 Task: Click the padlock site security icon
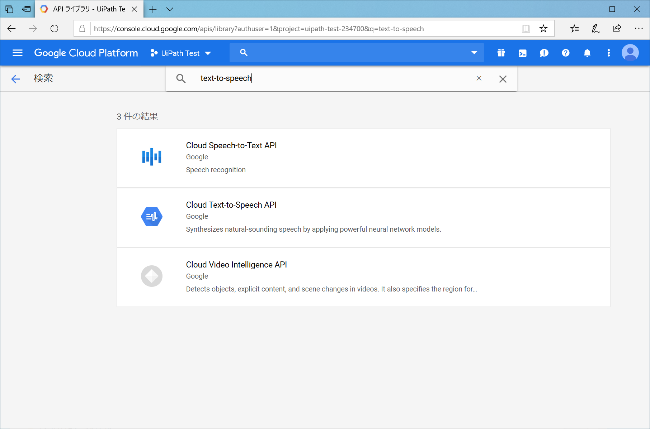[x=82, y=29]
